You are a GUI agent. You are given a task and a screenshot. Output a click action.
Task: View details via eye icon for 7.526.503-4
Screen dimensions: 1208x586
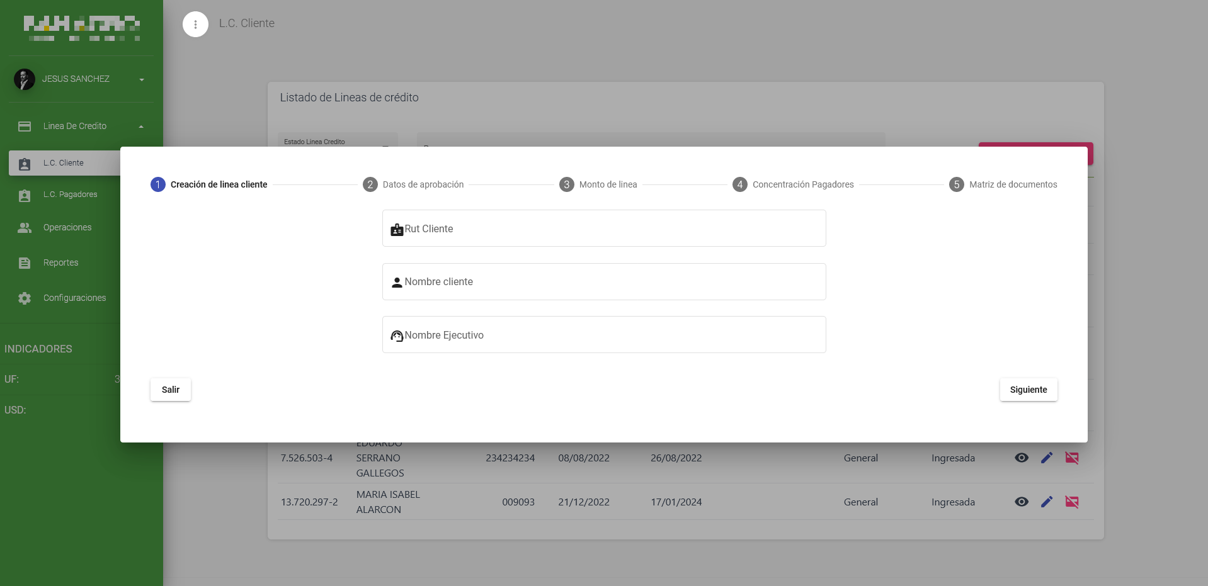pos(1021,458)
